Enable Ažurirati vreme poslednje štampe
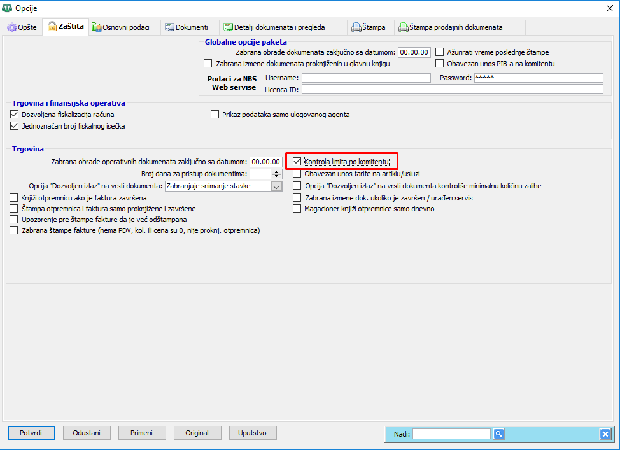The width and height of the screenshot is (620, 450). point(440,52)
